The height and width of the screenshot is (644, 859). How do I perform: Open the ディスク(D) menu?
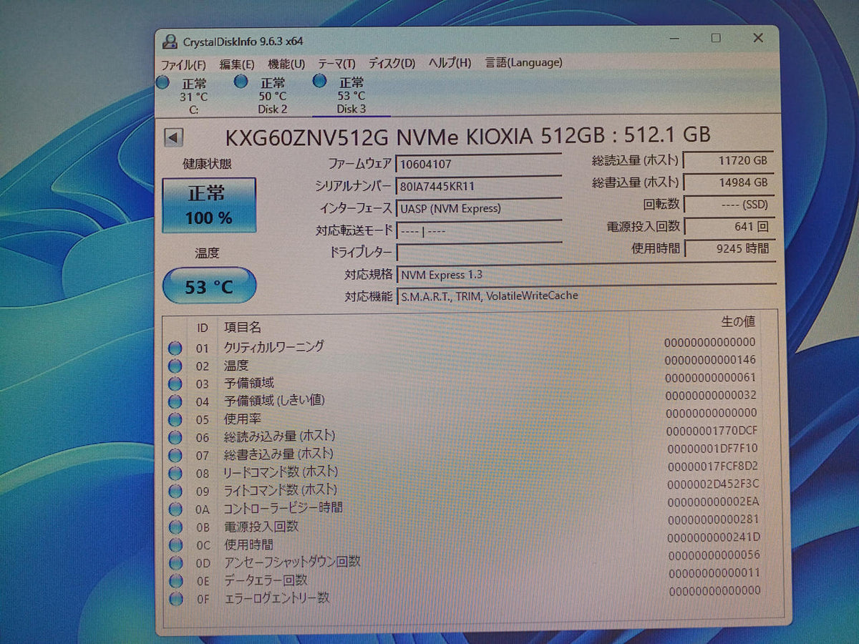tap(392, 63)
